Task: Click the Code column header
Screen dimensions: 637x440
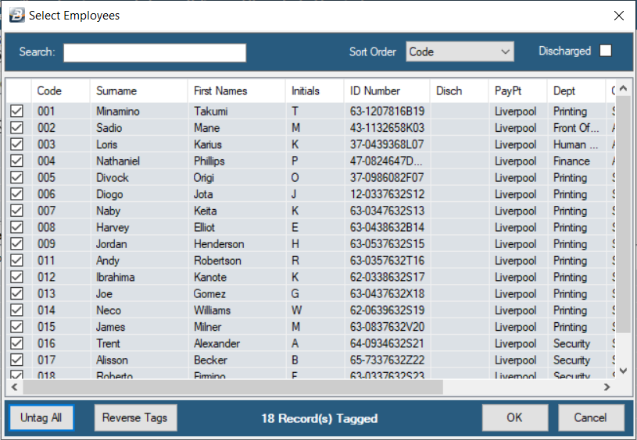Action: (60, 90)
